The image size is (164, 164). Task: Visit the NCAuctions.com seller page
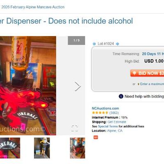click(x=105, y=108)
